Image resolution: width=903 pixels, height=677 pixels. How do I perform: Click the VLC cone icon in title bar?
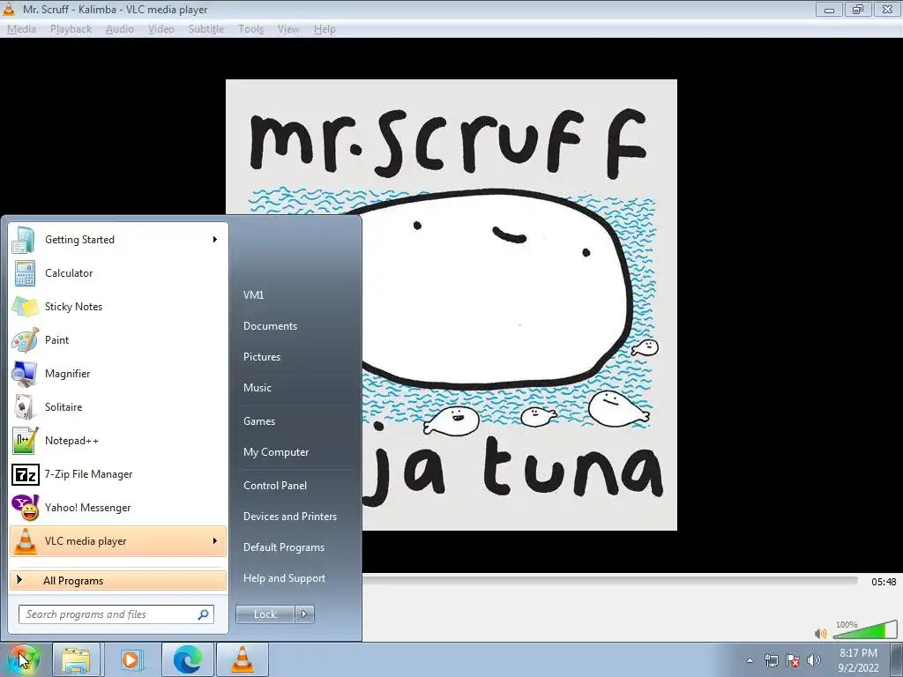pos(9,9)
